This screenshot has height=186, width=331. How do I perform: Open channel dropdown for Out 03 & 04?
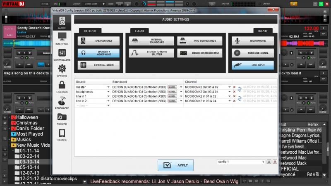230,92
